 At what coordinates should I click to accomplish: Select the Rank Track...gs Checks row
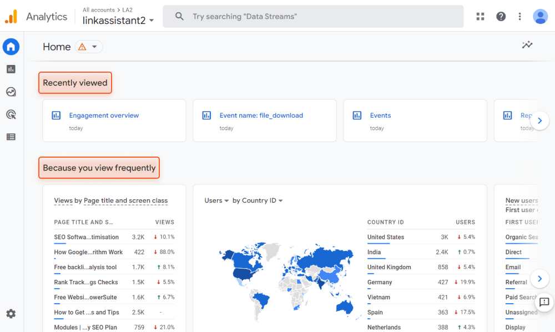pyautogui.click(x=114, y=282)
